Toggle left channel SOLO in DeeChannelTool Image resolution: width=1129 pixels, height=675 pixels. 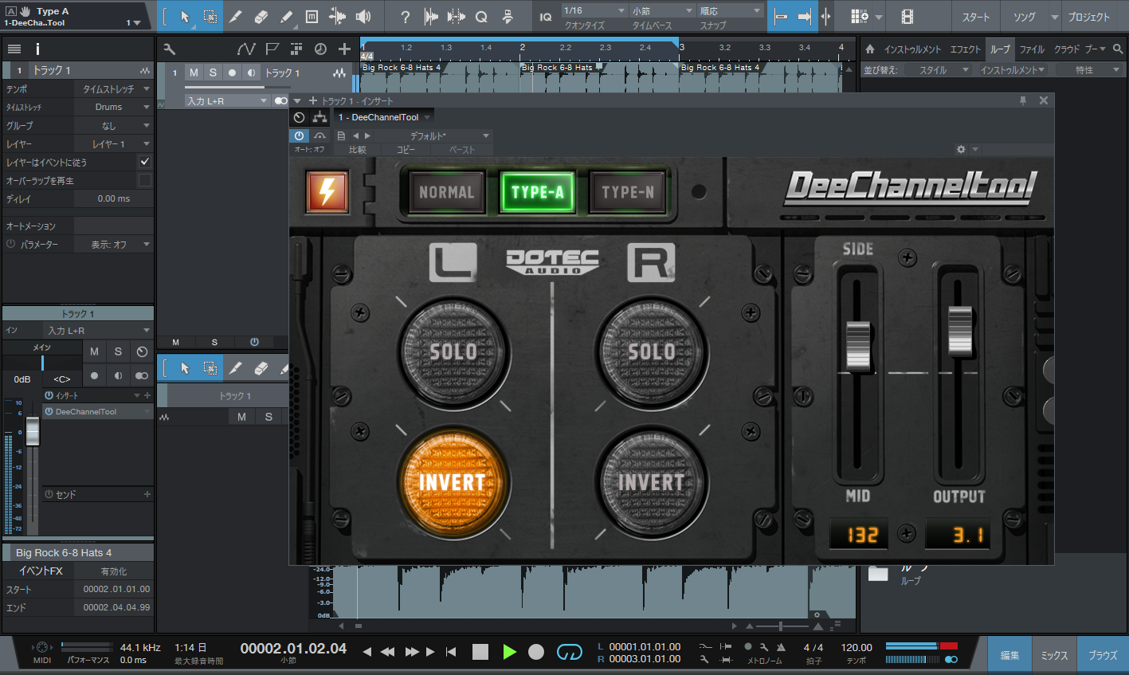(x=453, y=351)
